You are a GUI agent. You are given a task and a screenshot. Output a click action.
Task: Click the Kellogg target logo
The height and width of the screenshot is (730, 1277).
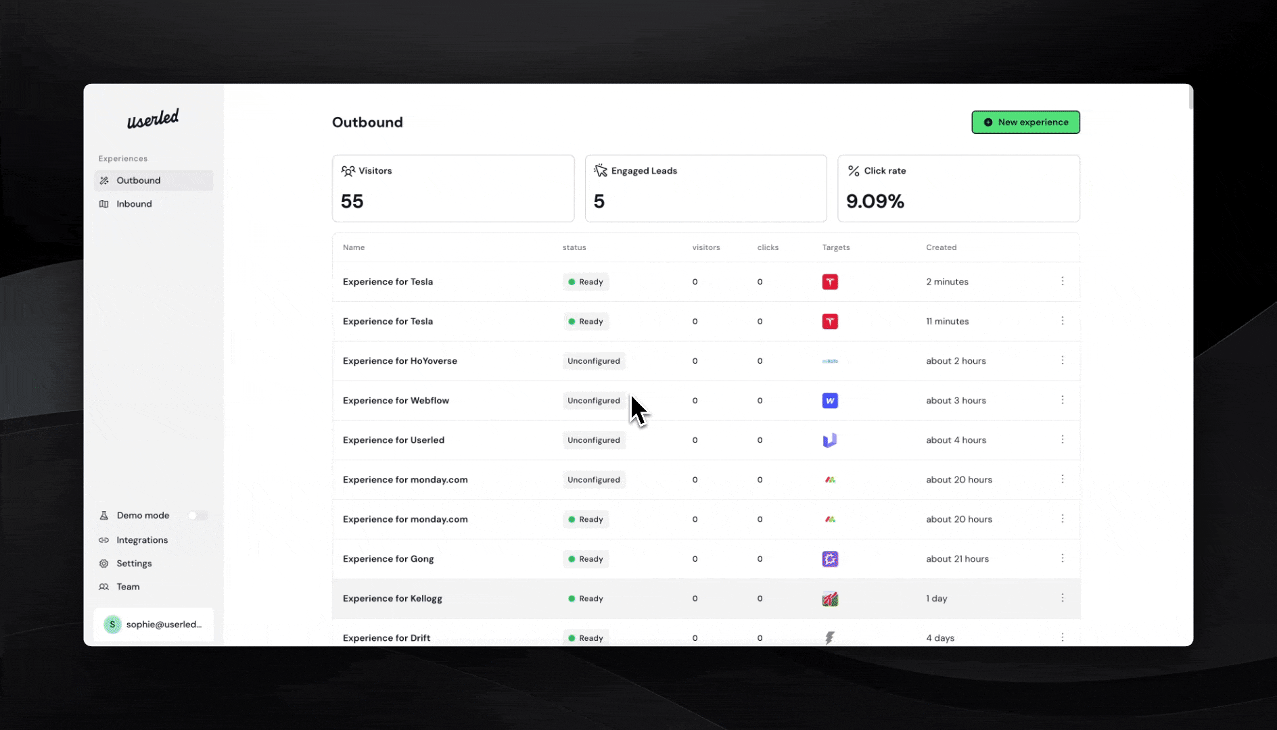830,599
